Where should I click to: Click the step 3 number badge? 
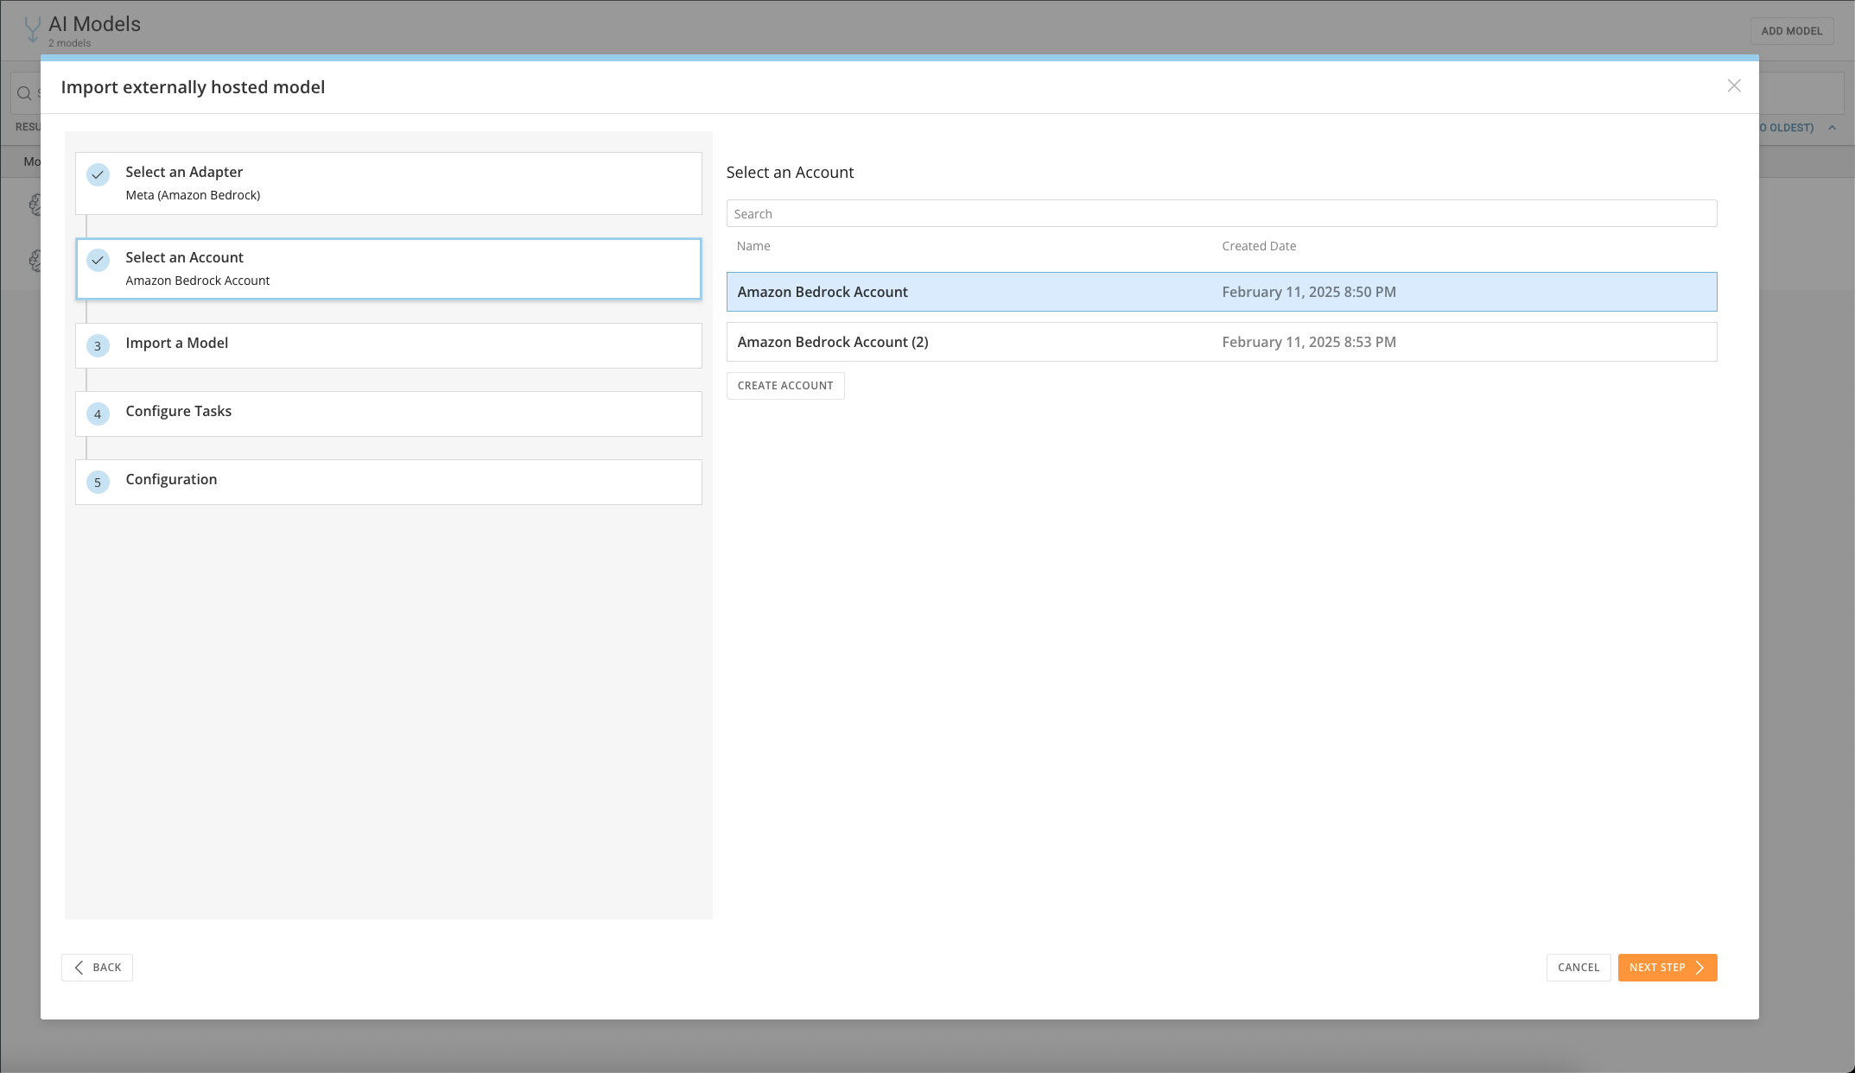click(98, 346)
